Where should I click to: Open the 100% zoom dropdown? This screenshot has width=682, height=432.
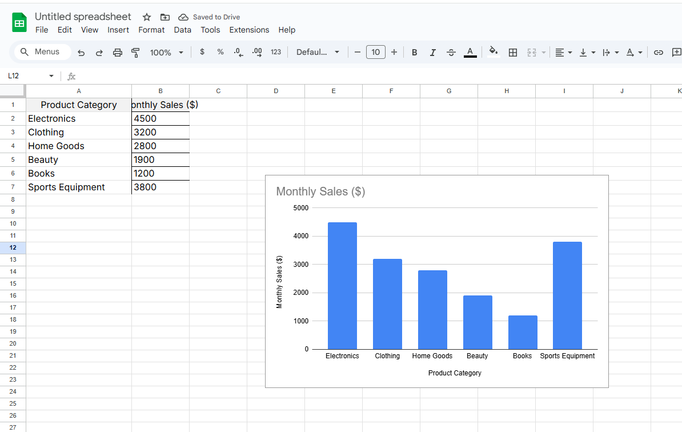coord(166,53)
